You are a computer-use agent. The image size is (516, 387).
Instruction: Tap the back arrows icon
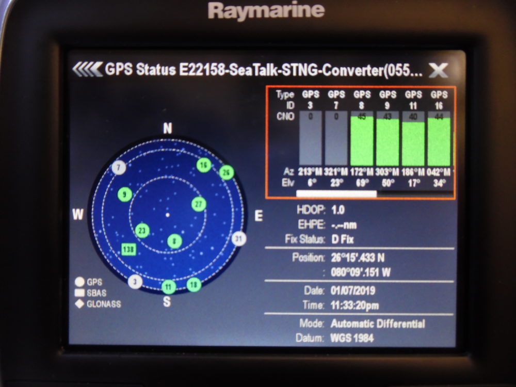tap(87, 70)
